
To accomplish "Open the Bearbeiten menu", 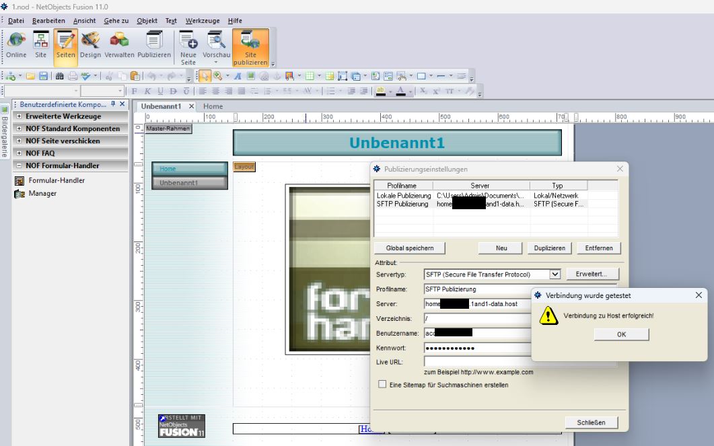I will point(48,20).
